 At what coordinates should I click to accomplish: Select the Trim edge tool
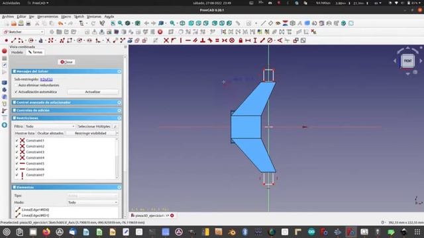tap(108, 40)
